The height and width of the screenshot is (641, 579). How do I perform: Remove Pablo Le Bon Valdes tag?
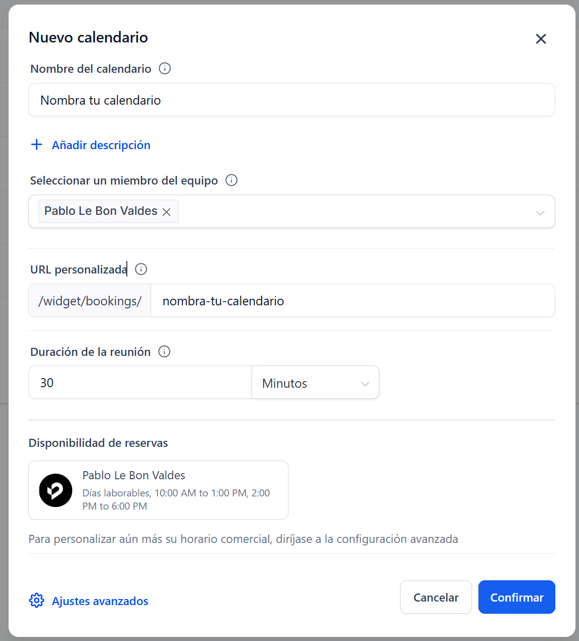click(x=166, y=212)
